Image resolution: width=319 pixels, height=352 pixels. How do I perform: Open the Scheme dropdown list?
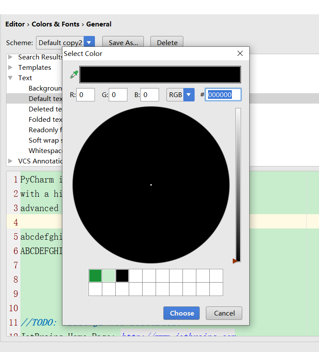pyautogui.click(x=89, y=42)
